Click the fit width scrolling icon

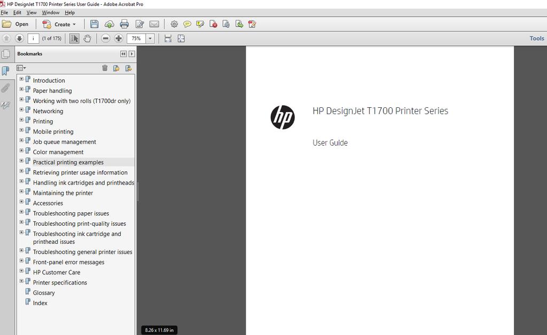168,38
